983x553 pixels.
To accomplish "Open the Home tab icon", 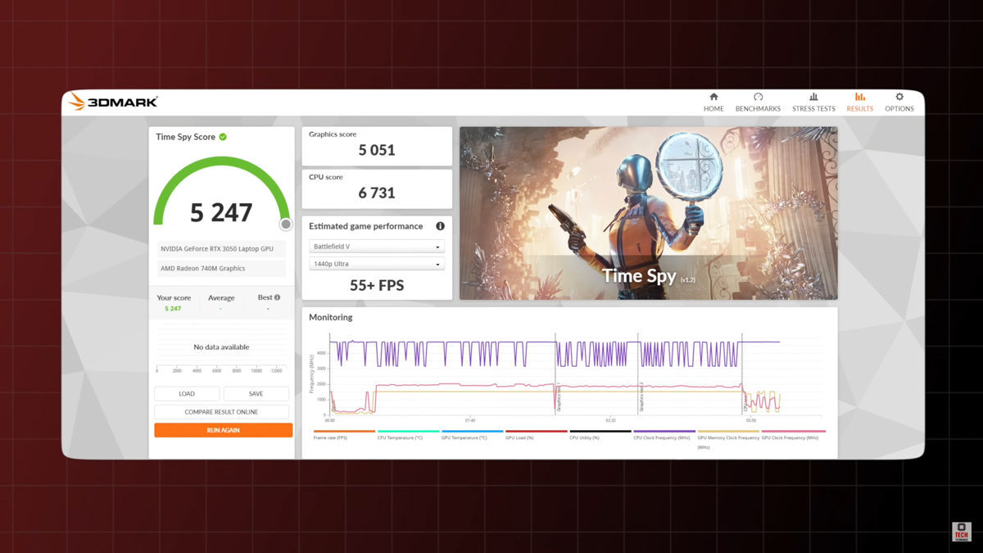I will pyautogui.click(x=713, y=97).
